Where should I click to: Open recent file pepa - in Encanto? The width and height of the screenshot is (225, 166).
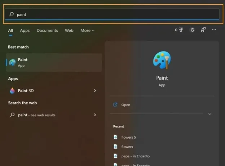135,156
